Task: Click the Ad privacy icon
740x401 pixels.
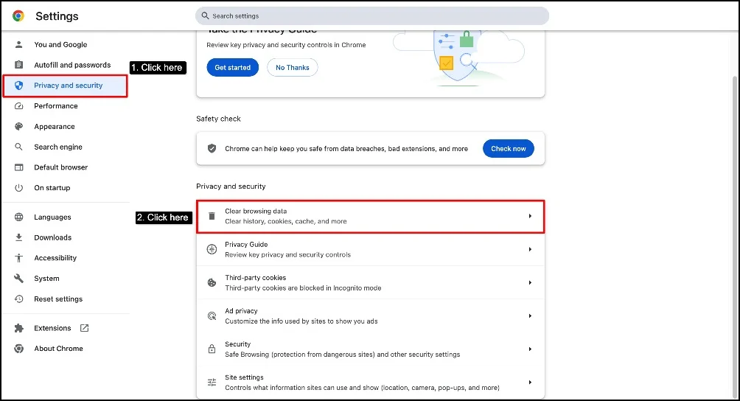Action: [x=212, y=315]
